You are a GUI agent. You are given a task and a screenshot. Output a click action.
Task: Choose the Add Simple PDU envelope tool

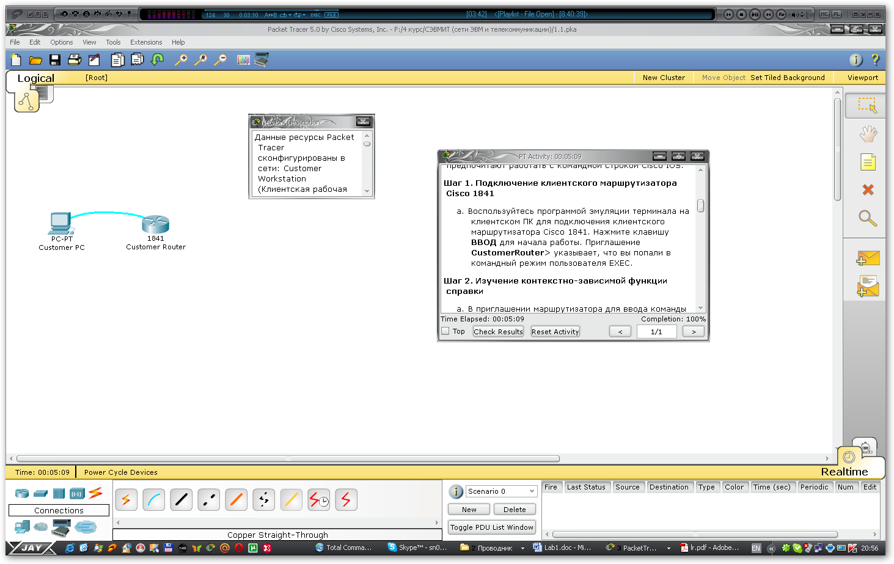pos(868,258)
